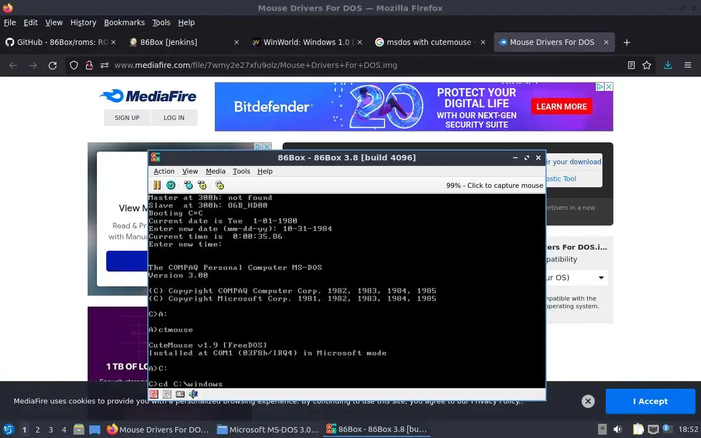Click the site padlock icon
This screenshot has height=438, width=701.
(x=89, y=65)
